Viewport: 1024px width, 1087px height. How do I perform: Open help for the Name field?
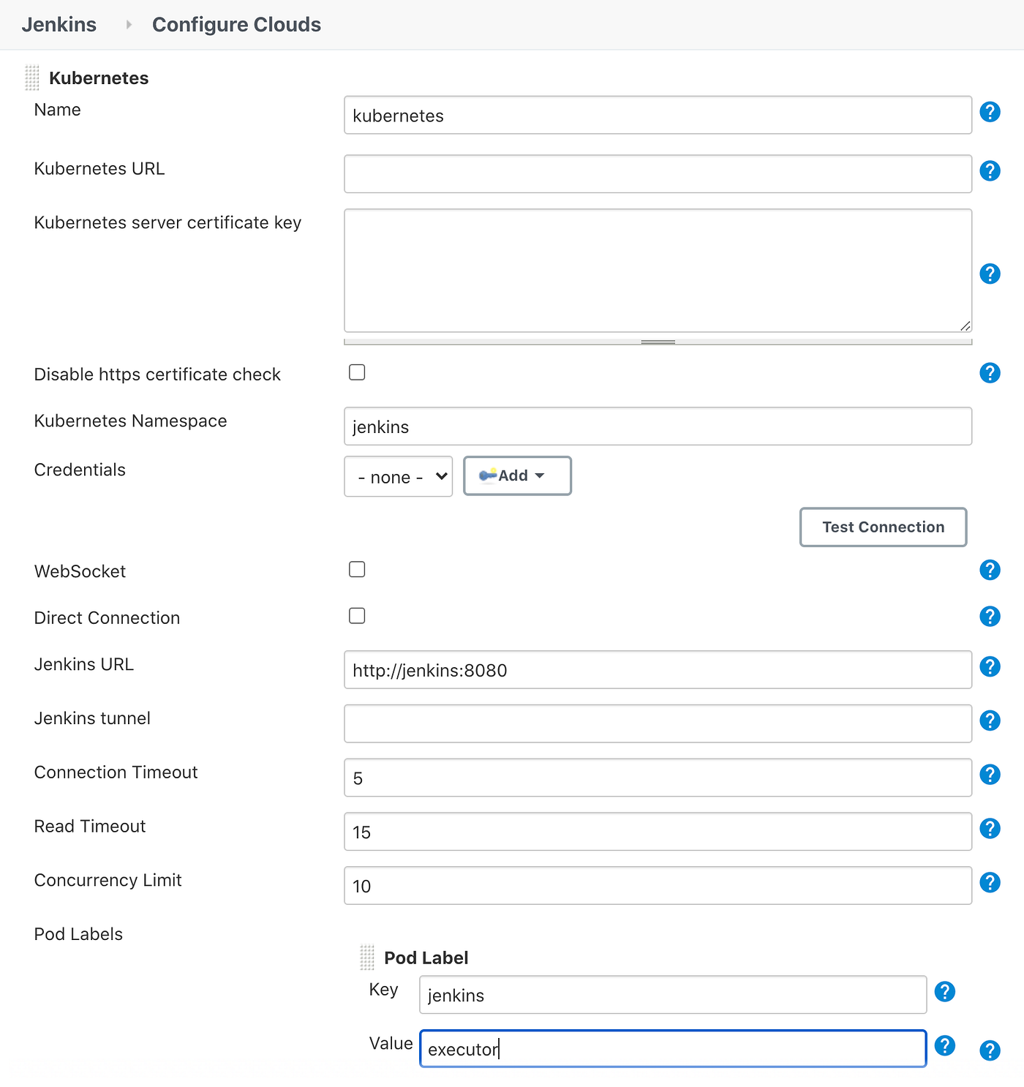pos(990,112)
